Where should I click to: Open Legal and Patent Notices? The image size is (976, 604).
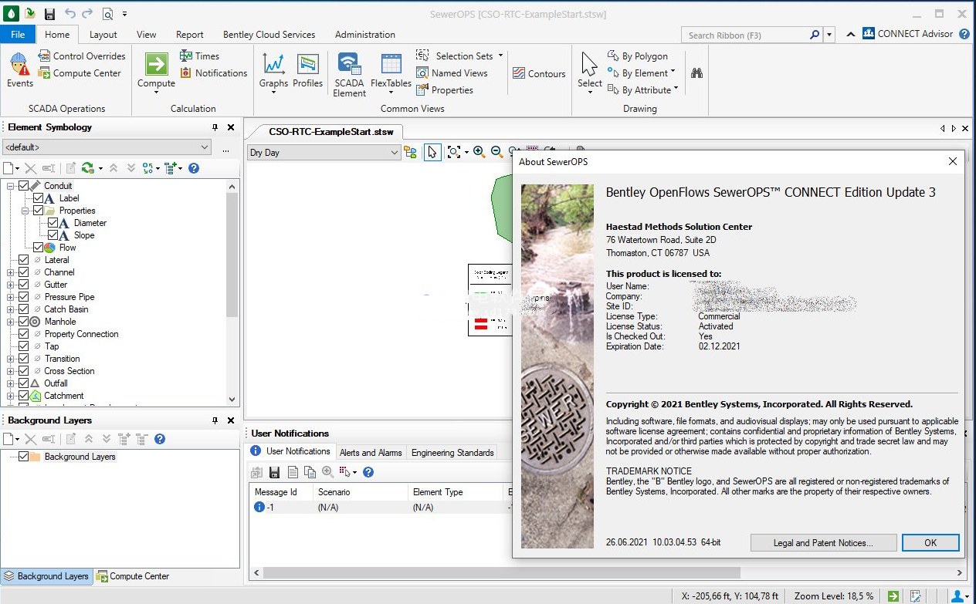pos(823,543)
